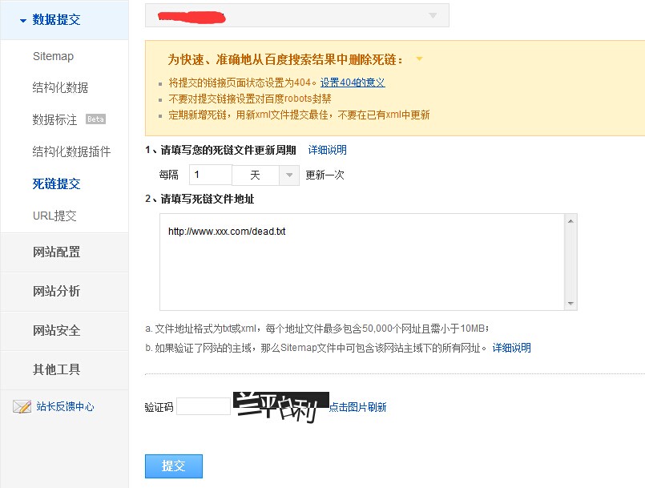
Task: Select 死链提交 in the sidebar
Action: click(x=56, y=184)
